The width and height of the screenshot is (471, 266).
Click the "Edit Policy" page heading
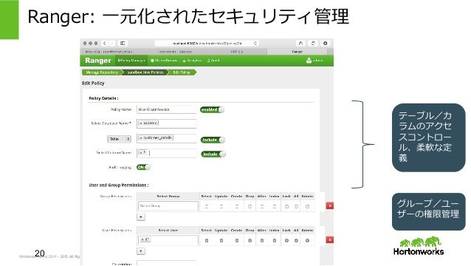click(93, 83)
